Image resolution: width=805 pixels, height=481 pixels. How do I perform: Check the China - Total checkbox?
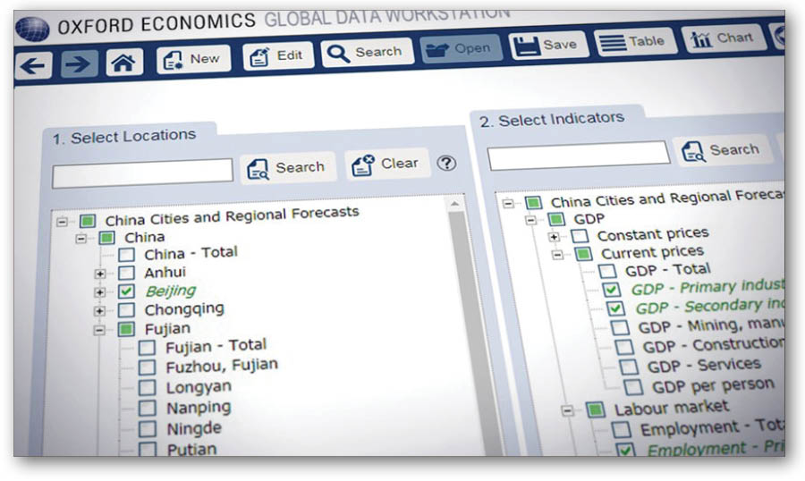[127, 255]
